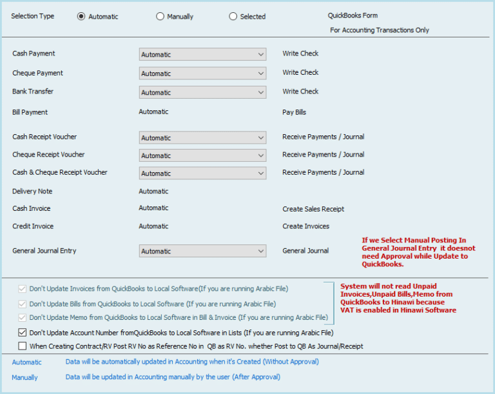Toggle Don't Update Bills from QuickBooks checkbox
This screenshot has height=394, width=495.
pyautogui.click(x=22, y=304)
